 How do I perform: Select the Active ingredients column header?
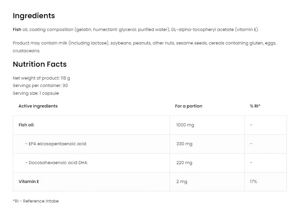pos(38,106)
